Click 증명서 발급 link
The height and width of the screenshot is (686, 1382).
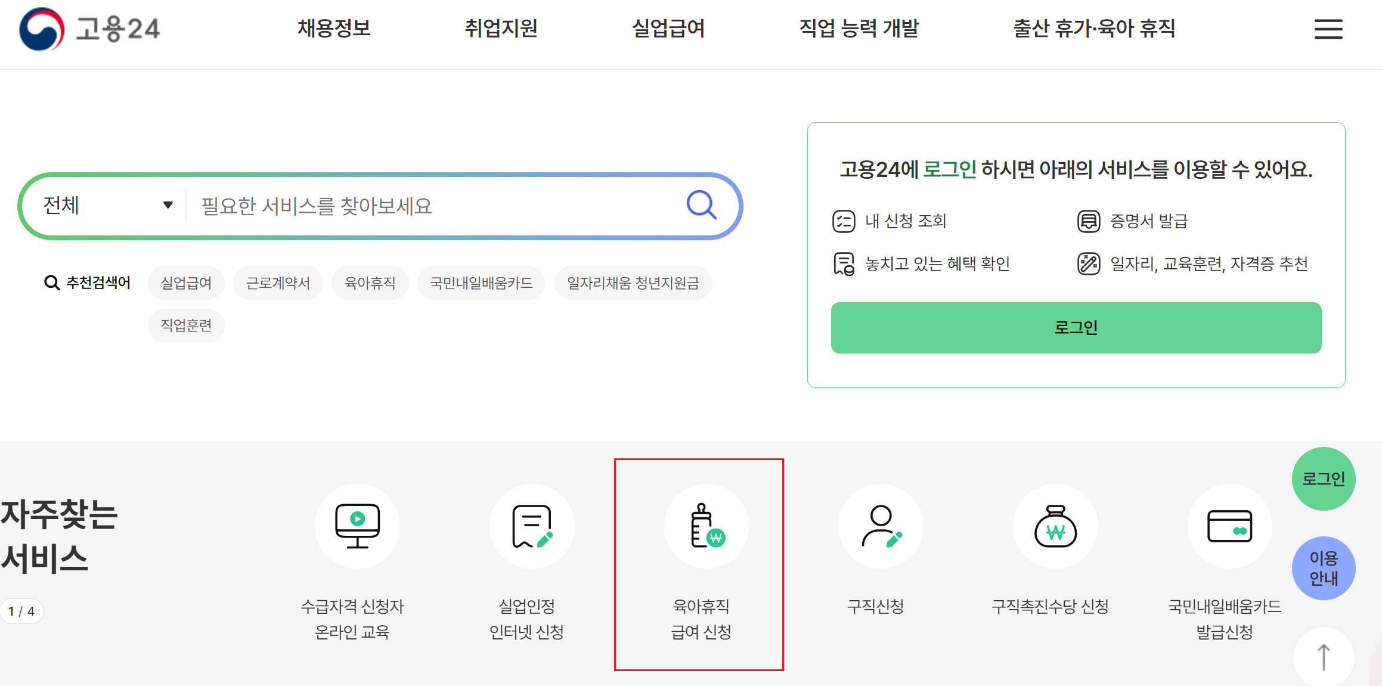pos(1148,221)
